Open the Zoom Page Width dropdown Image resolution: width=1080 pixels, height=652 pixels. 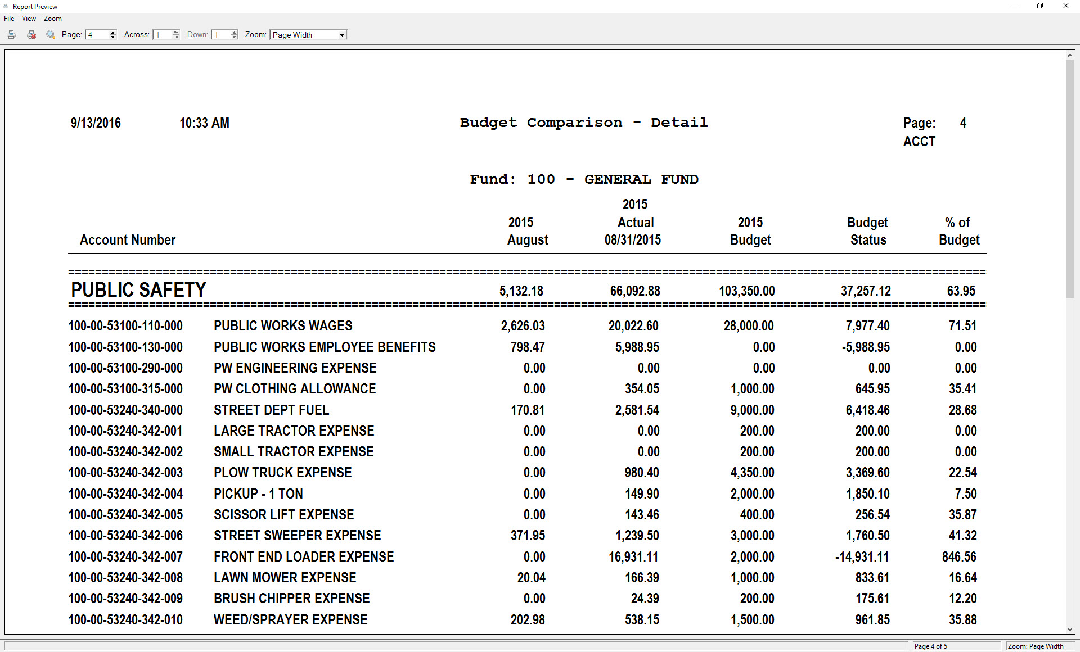[x=341, y=35]
